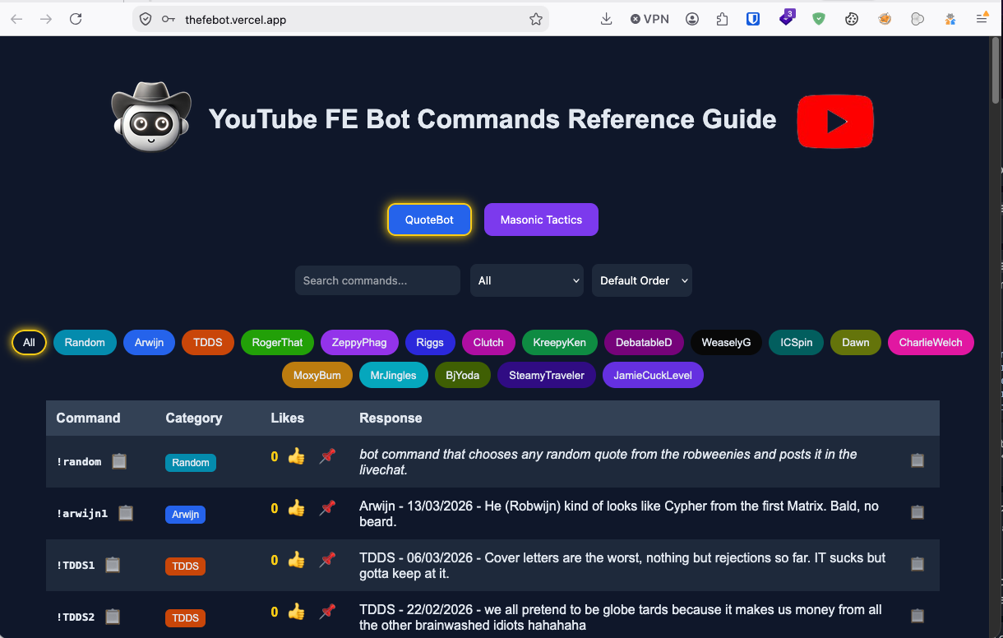
Task: Pin the !TDDS1 row
Action: pyautogui.click(x=327, y=560)
